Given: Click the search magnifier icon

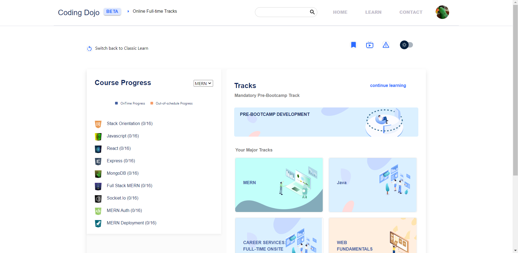Looking at the screenshot, I should 312,12.
